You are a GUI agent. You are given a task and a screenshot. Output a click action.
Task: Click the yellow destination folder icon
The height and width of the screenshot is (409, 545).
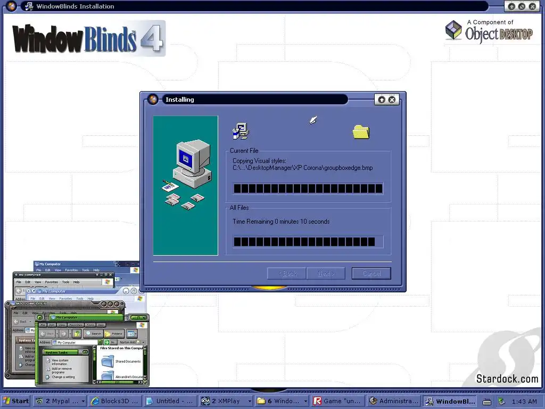(x=361, y=132)
